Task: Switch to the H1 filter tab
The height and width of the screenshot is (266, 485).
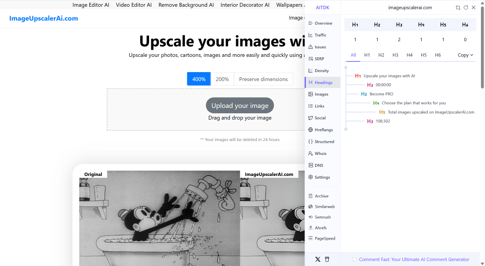Action: (x=367, y=55)
